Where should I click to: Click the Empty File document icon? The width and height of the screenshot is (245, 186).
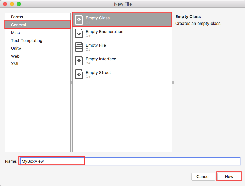point(79,47)
